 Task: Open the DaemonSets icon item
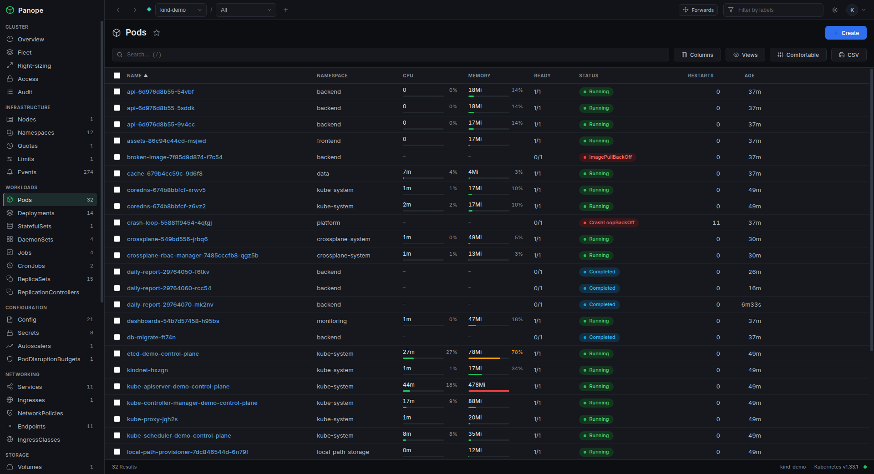(10, 239)
